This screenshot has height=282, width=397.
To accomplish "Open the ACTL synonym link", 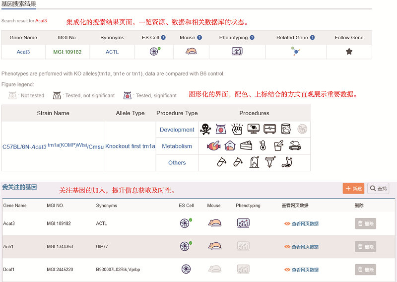I will 112,52.
